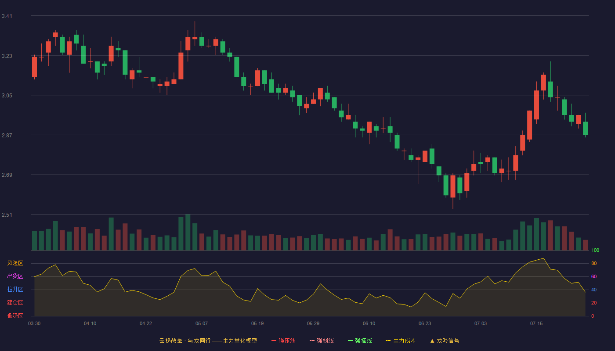Screen dimensions: 615x351
Task: Click the 2.69 price axis label
Action: point(7,175)
